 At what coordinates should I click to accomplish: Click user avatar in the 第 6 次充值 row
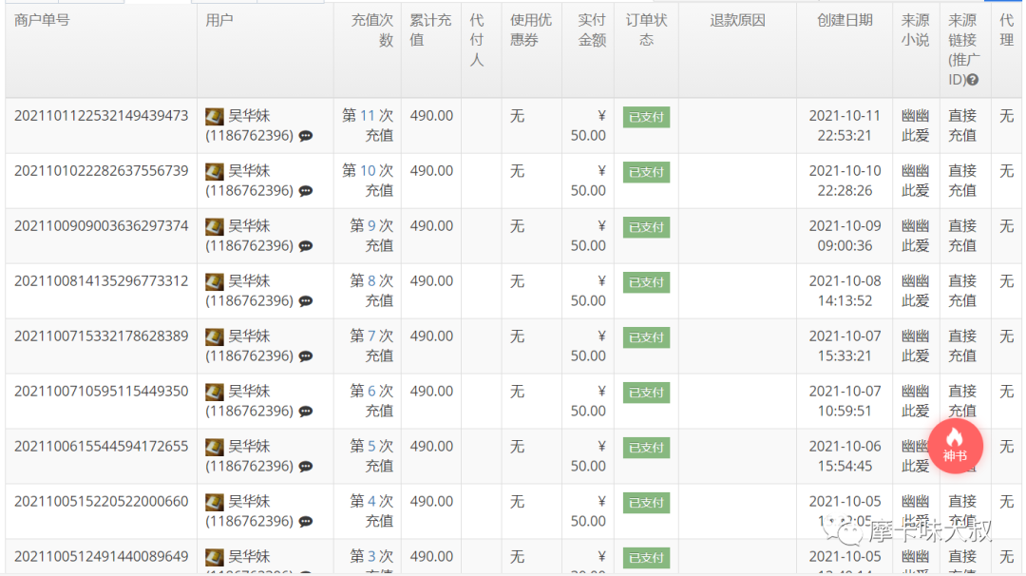[x=215, y=392]
